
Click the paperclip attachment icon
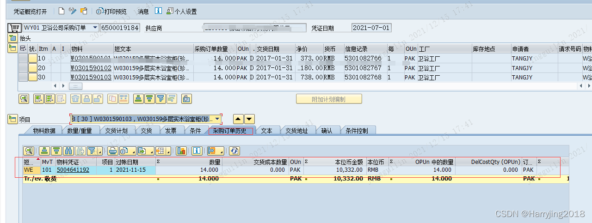click(x=186, y=98)
